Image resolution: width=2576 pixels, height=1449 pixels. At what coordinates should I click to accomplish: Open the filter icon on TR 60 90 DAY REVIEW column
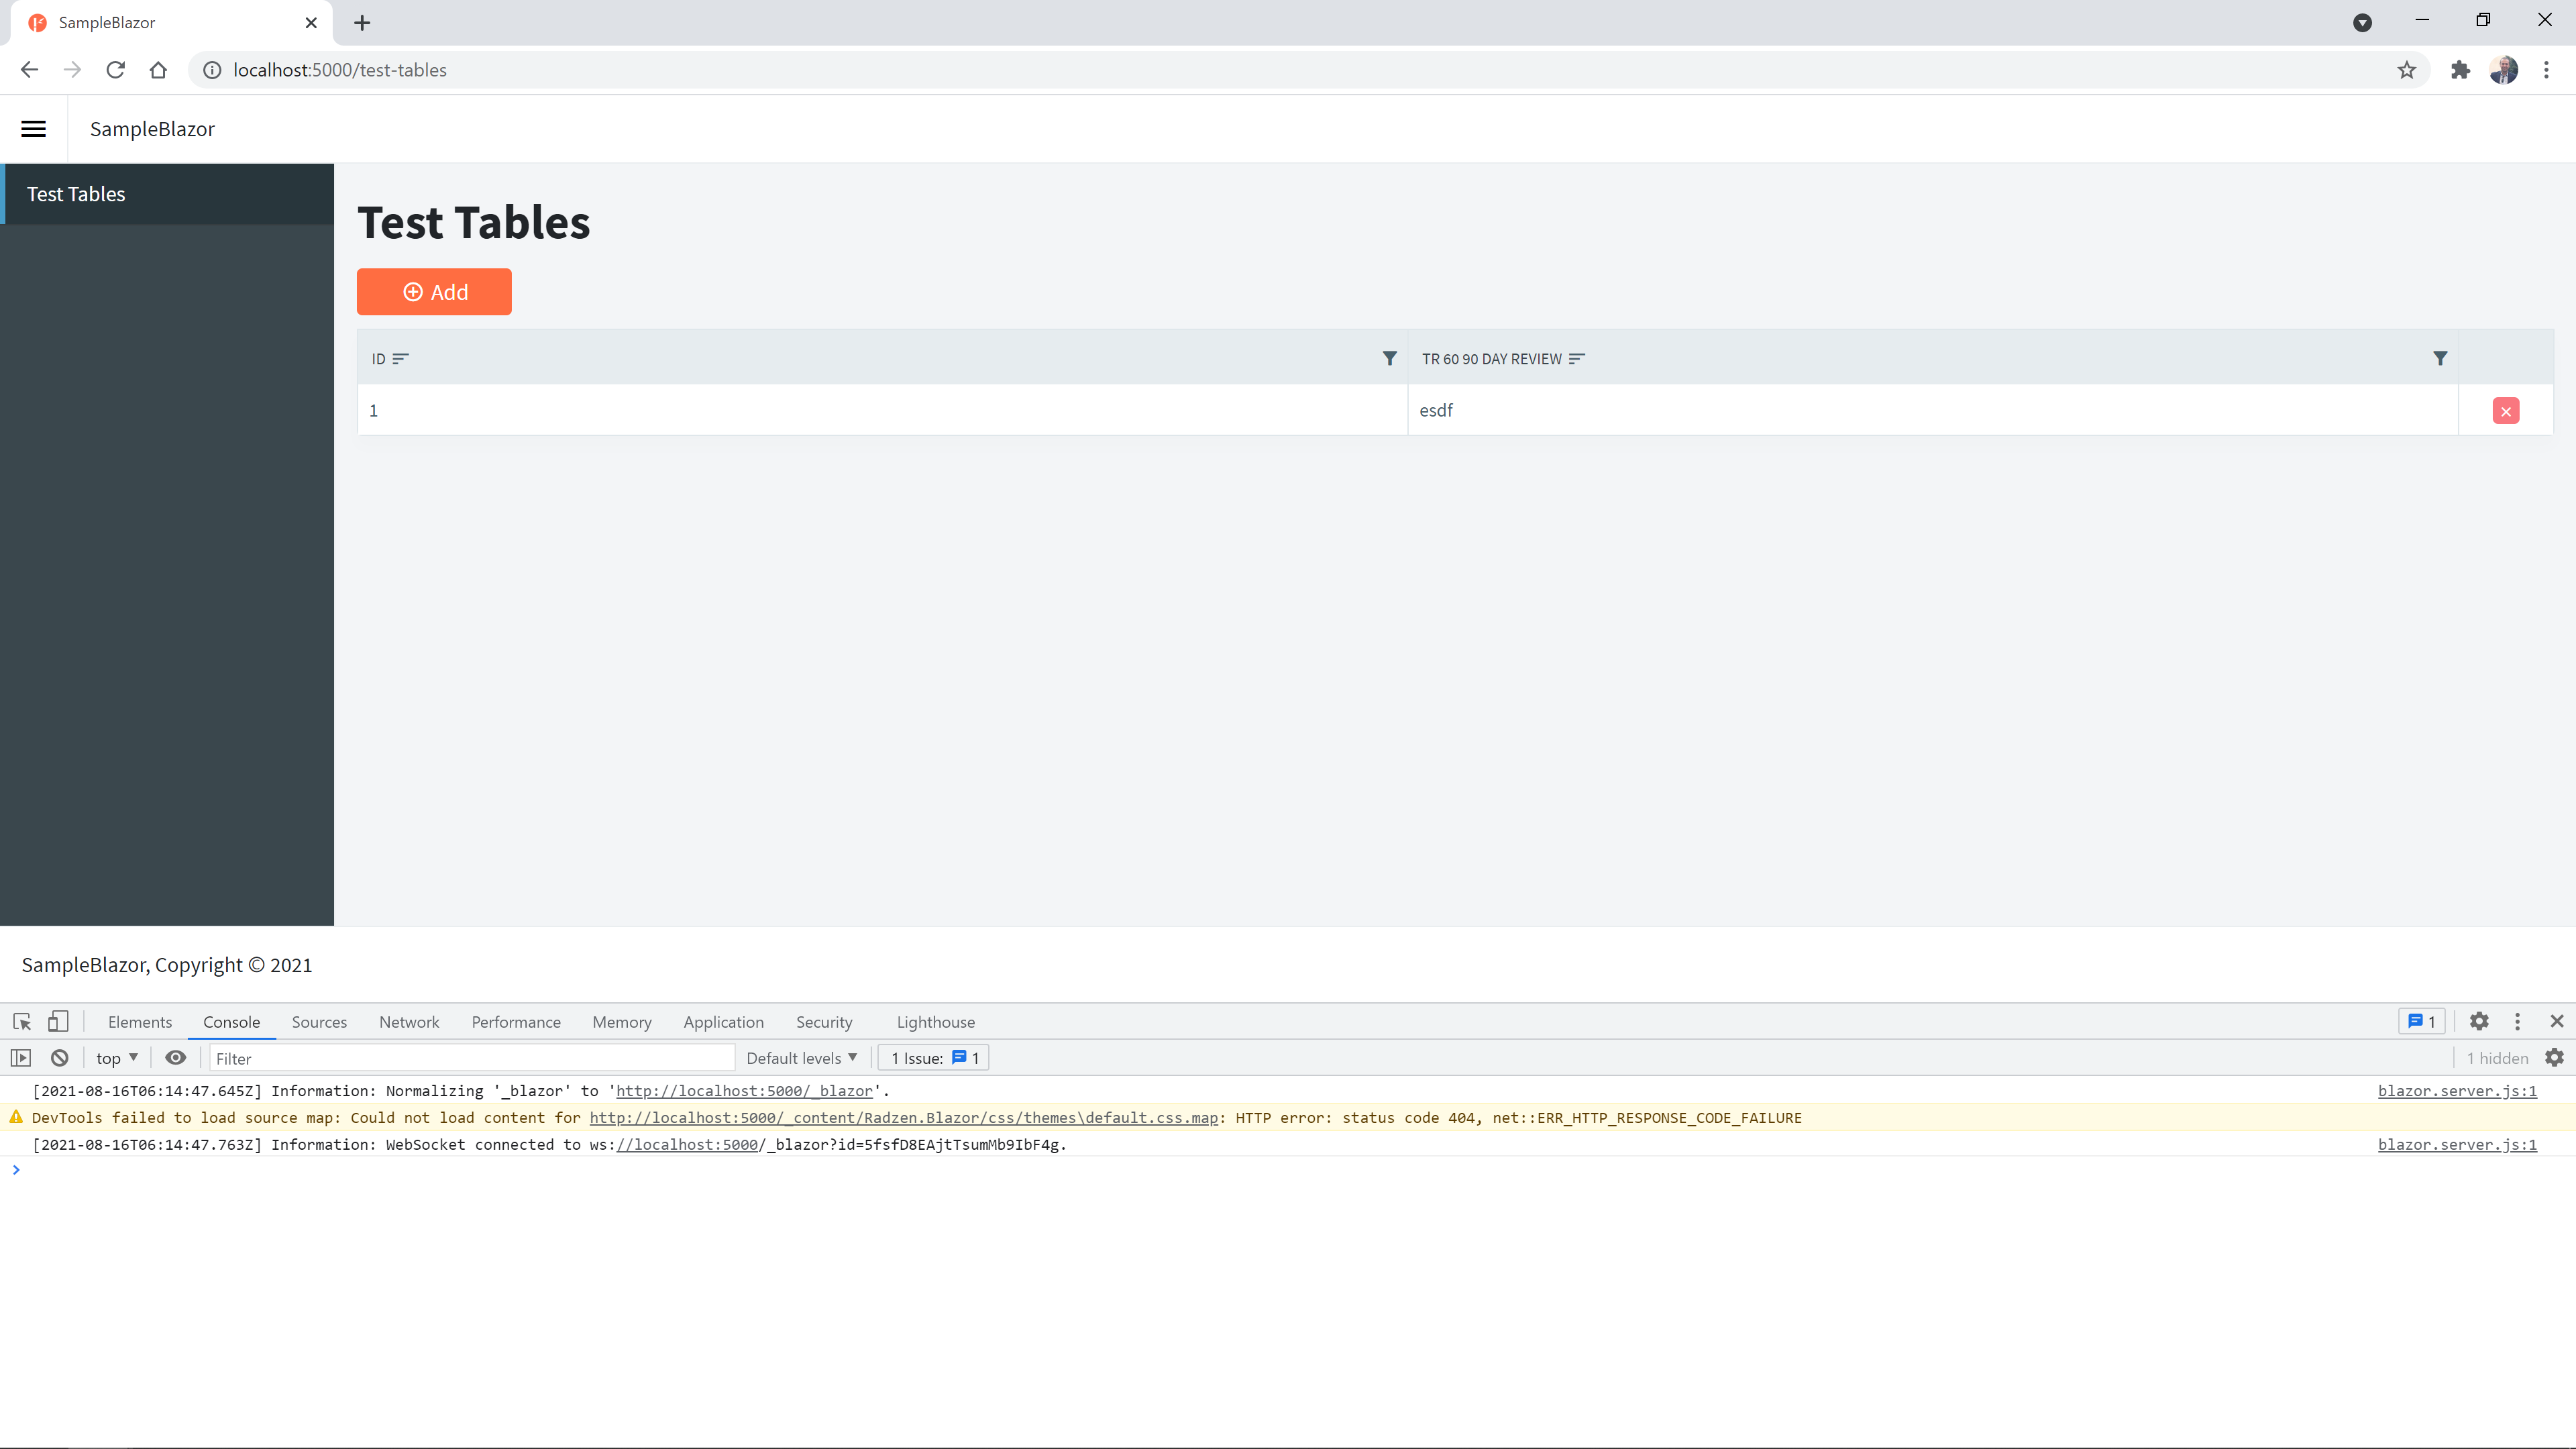click(x=2440, y=358)
